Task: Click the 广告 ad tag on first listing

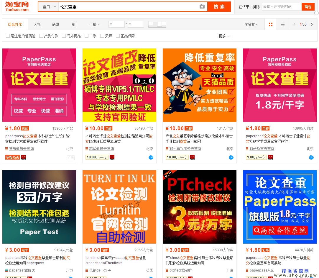Action: 70,158
